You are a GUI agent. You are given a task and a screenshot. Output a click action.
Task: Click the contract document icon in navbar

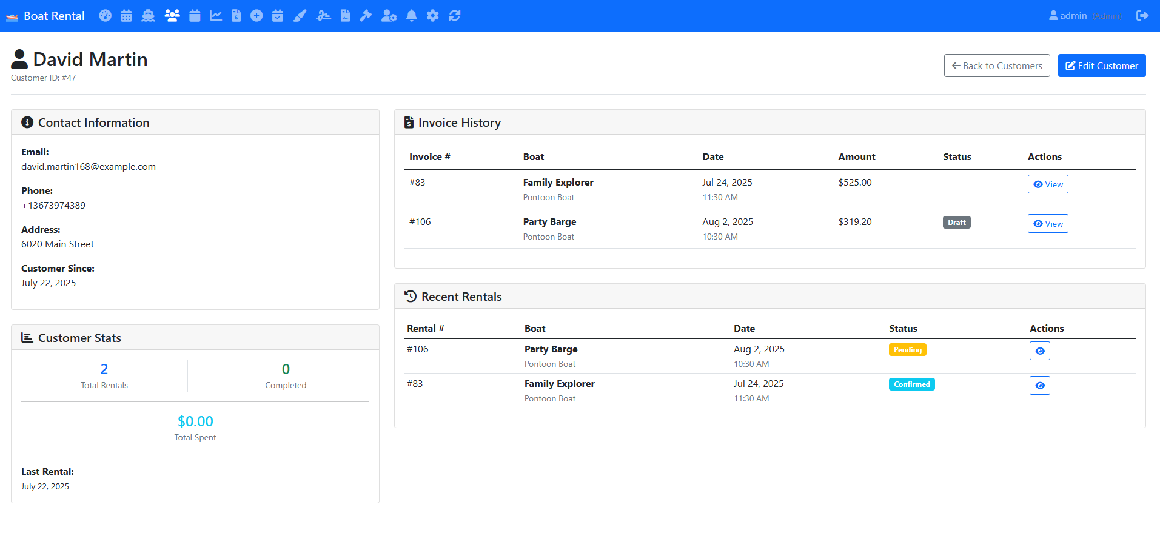346,16
